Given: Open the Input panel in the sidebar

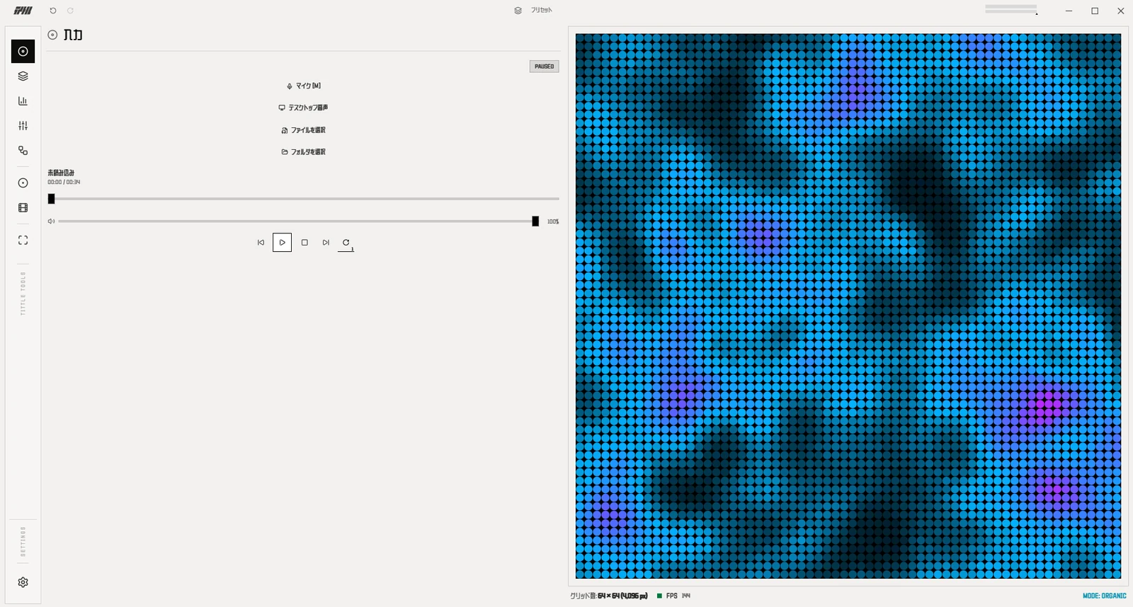Looking at the screenshot, I should [23, 51].
